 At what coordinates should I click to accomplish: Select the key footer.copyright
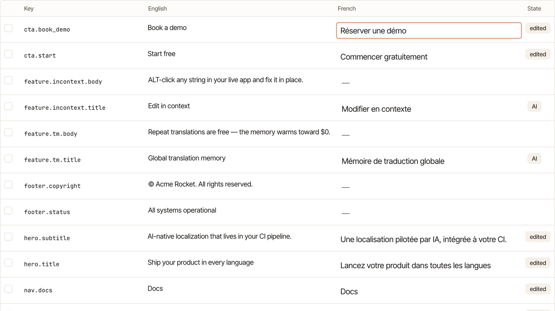tap(52, 186)
